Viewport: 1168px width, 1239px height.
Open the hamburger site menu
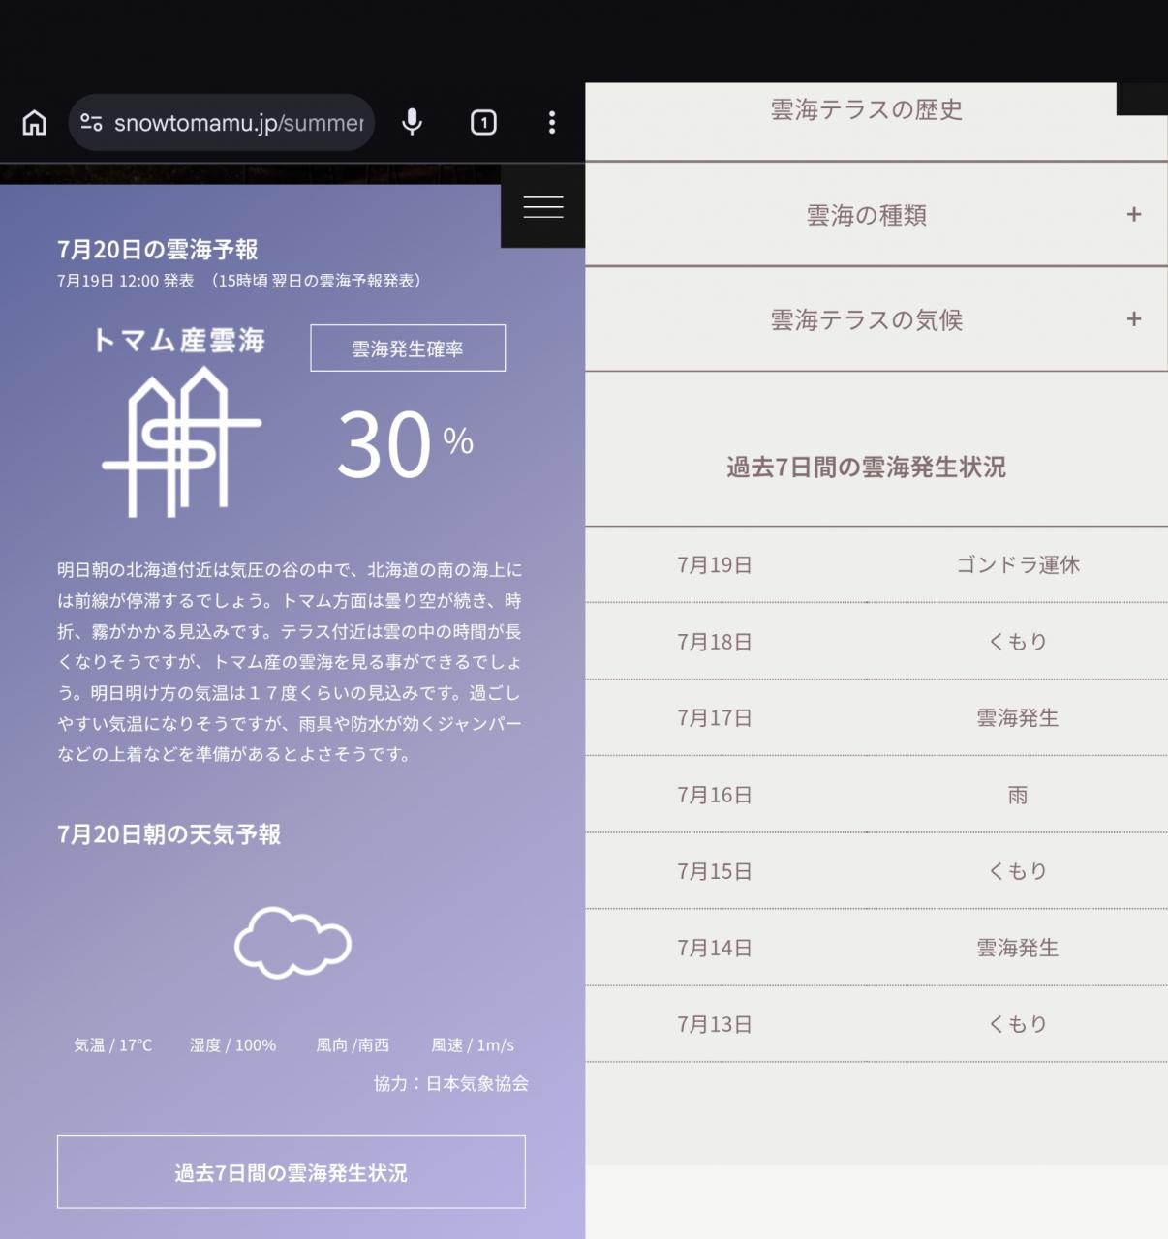543,206
